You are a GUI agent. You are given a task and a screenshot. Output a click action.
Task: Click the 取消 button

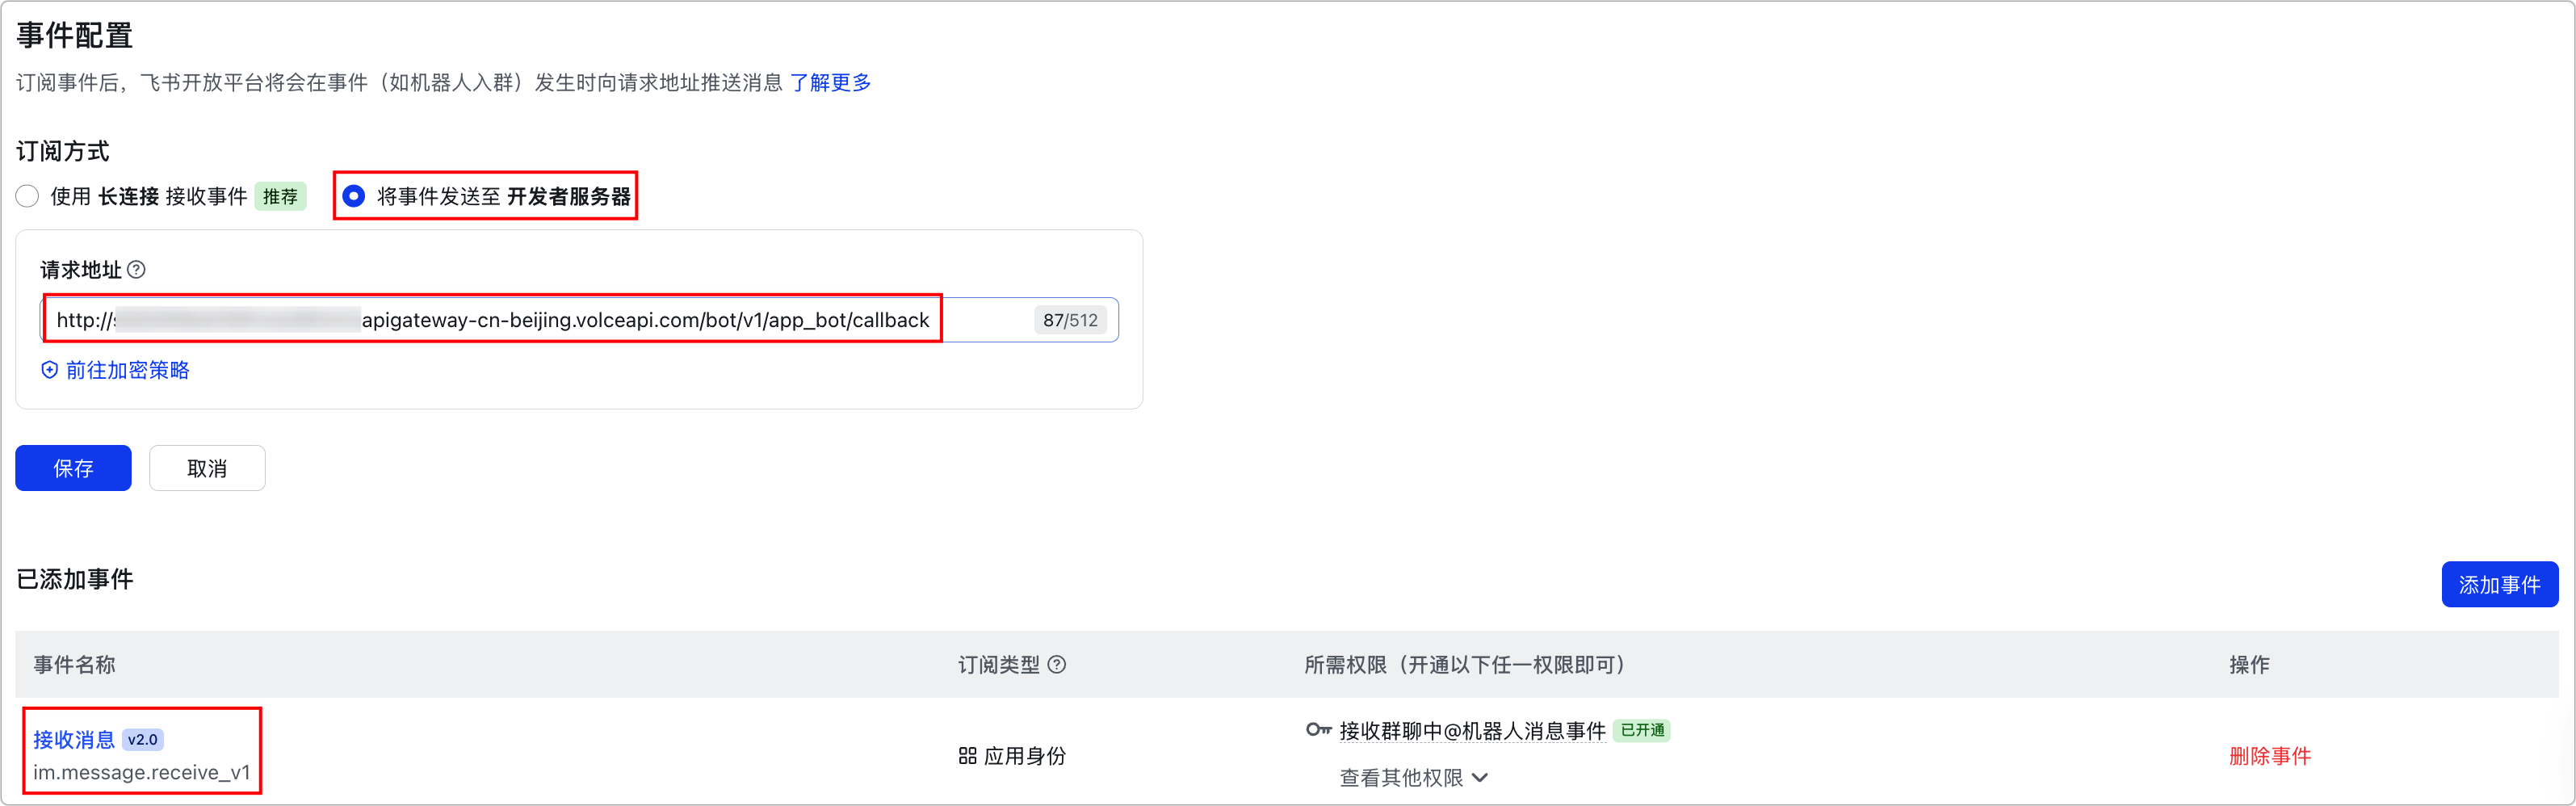pos(207,468)
